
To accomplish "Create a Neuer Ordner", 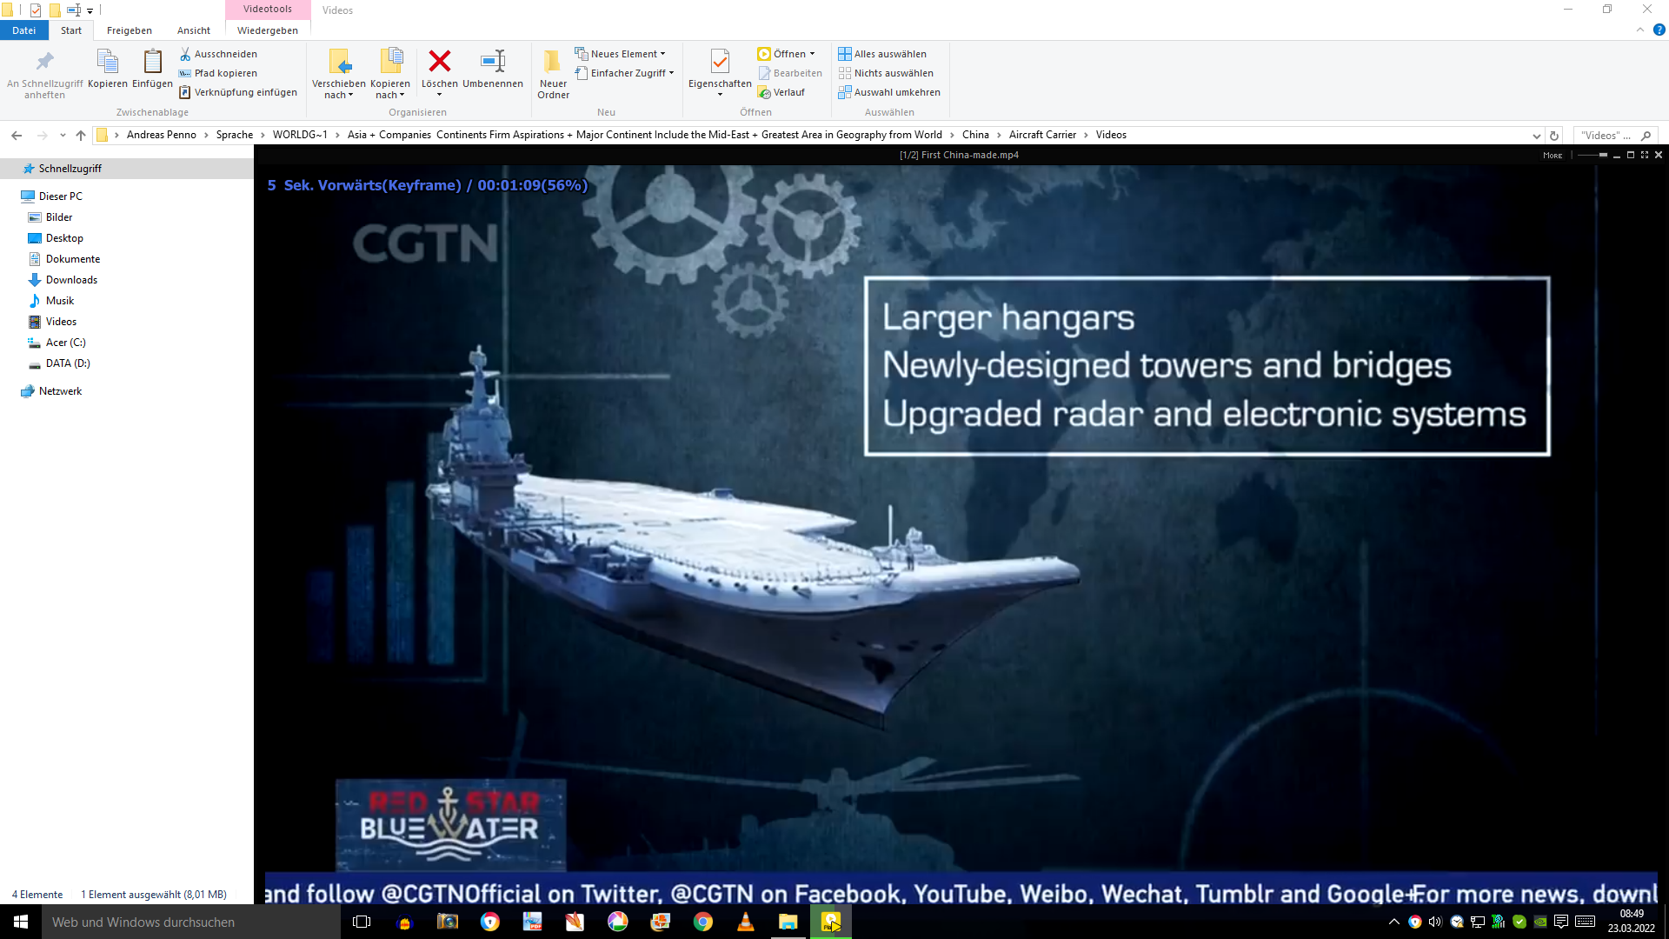I will click(553, 74).
